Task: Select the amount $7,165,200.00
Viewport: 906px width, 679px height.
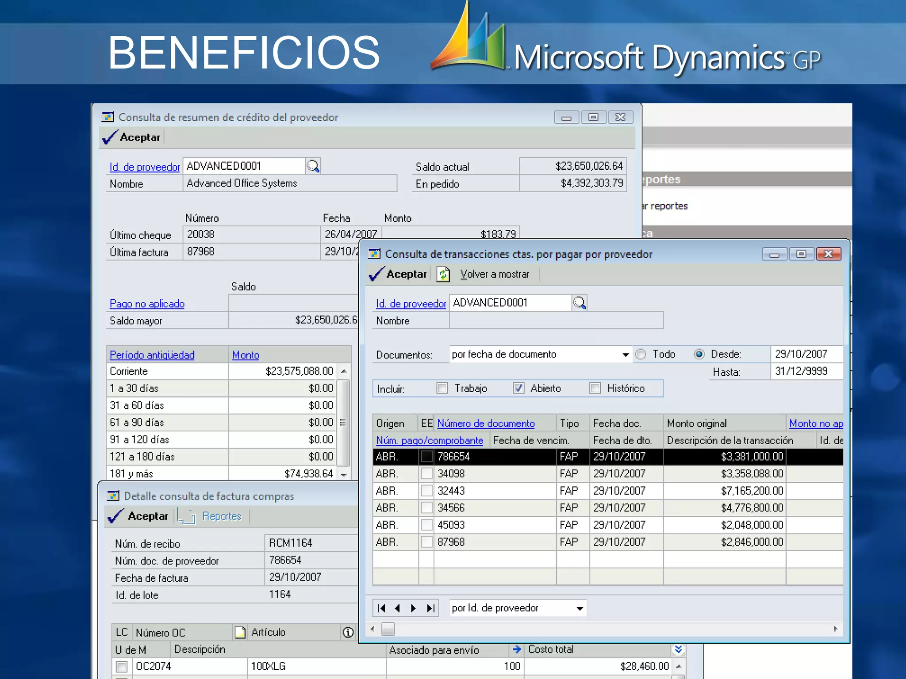Action: (752, 491)
